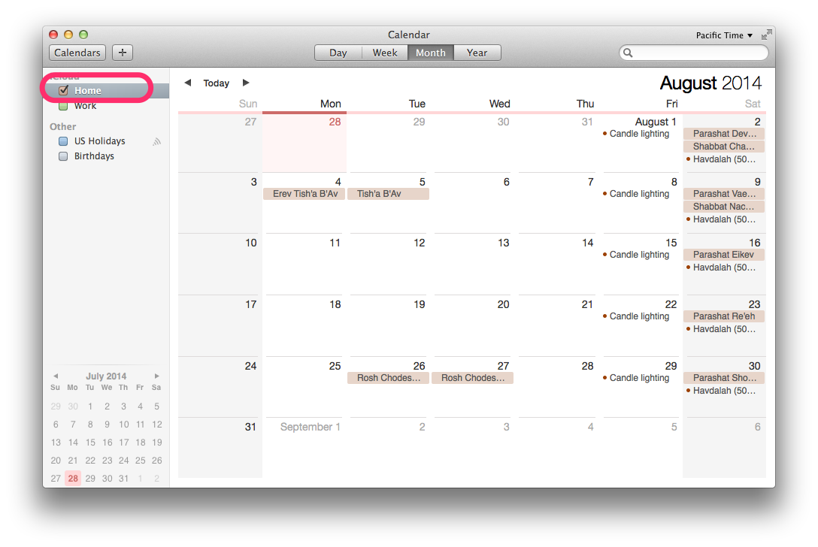Select the Year view tab
The width and height of the screenshot is (818, 547).
(x=477, y=53)
